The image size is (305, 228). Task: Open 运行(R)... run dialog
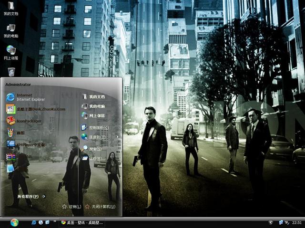[x=94, y=158]
